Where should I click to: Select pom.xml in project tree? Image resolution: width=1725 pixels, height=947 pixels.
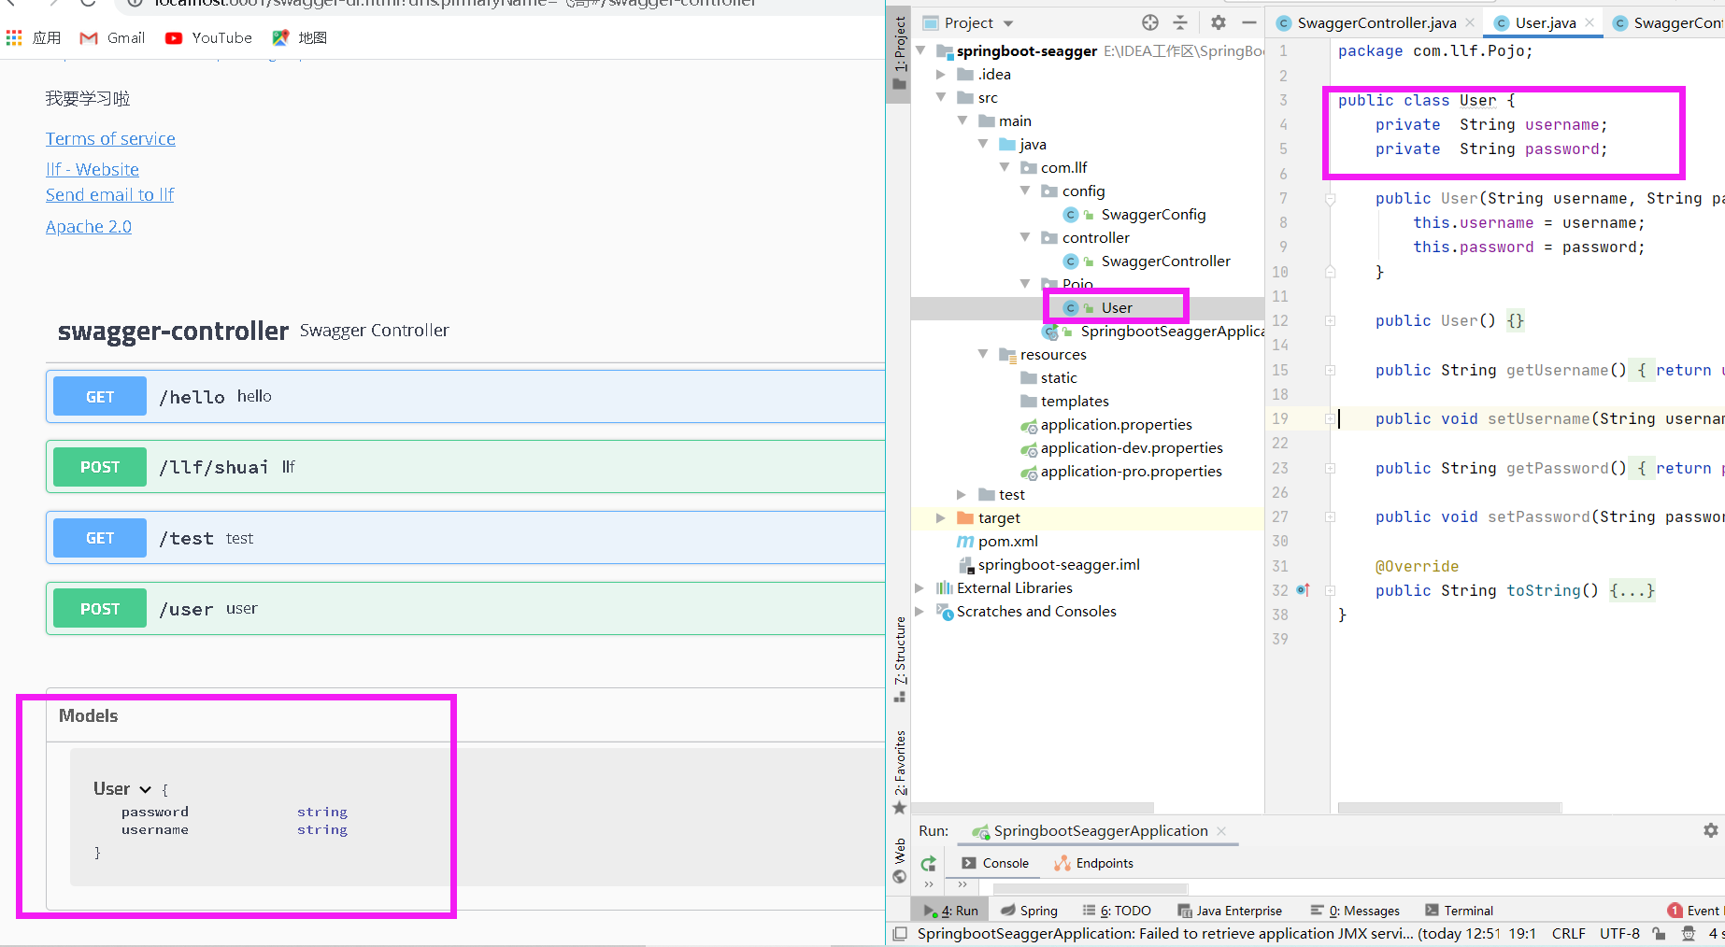tap(1007, 541)
